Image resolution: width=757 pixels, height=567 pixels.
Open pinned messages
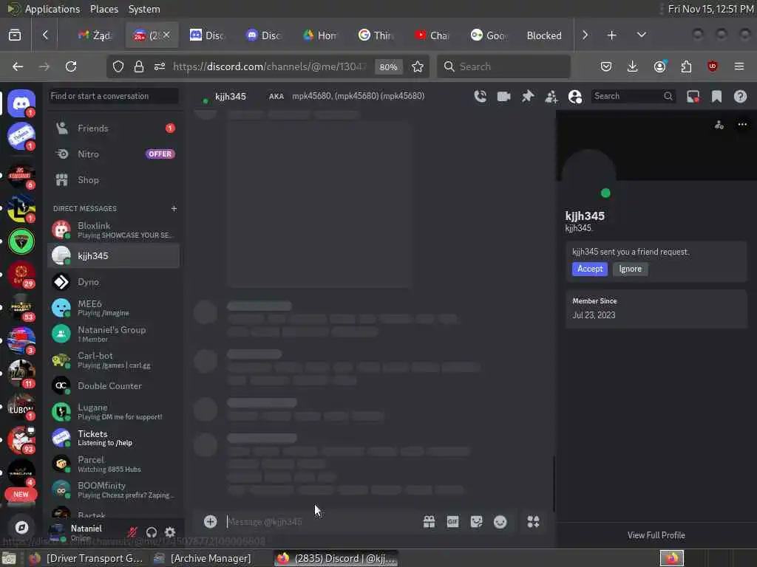tap(528, 97)
